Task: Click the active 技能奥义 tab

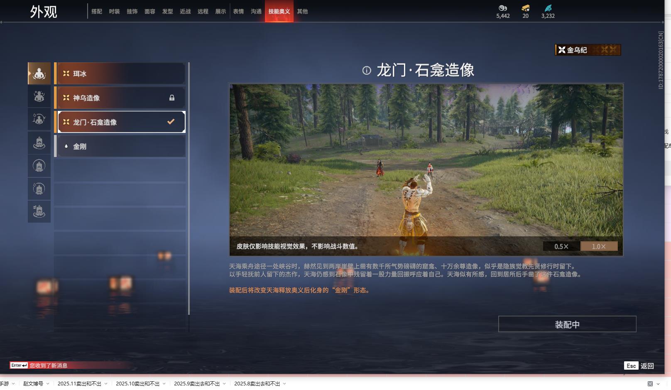Action: tap(279, 11)
